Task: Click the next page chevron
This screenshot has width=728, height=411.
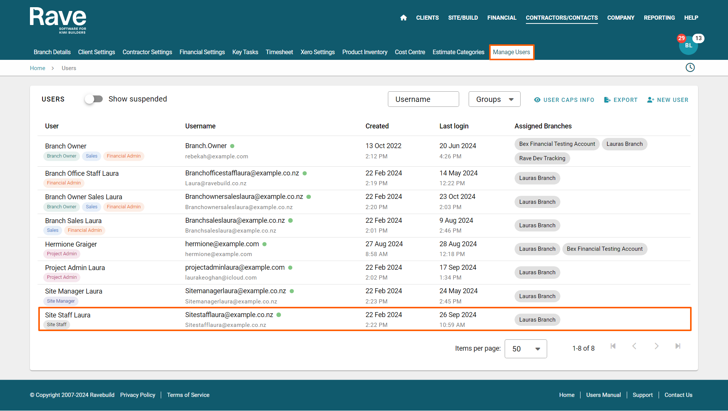Action: 656,346
